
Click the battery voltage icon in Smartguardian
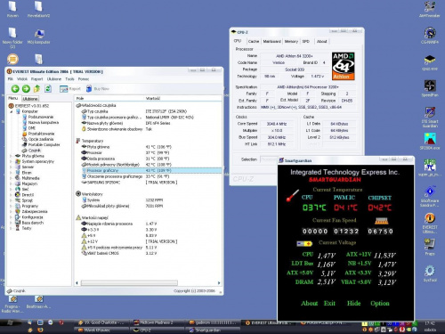tap(304, 244)
